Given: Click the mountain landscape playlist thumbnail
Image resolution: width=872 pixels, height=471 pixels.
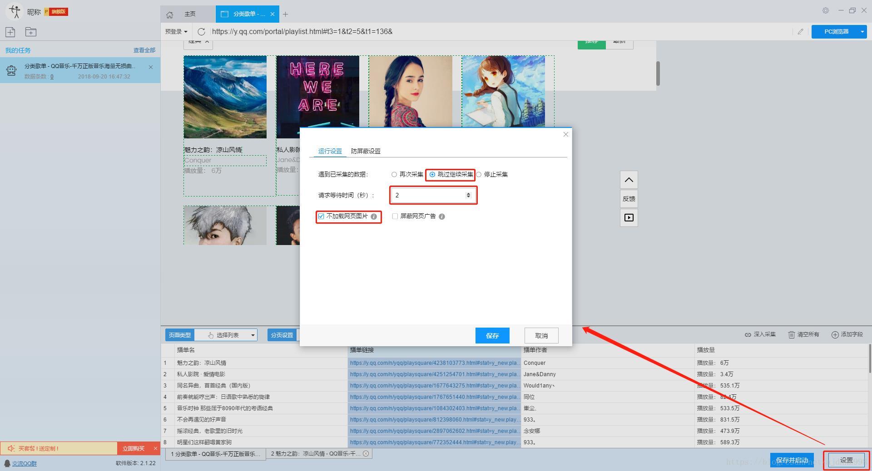Looking at the screenshot, I should [x=225, y=97].
